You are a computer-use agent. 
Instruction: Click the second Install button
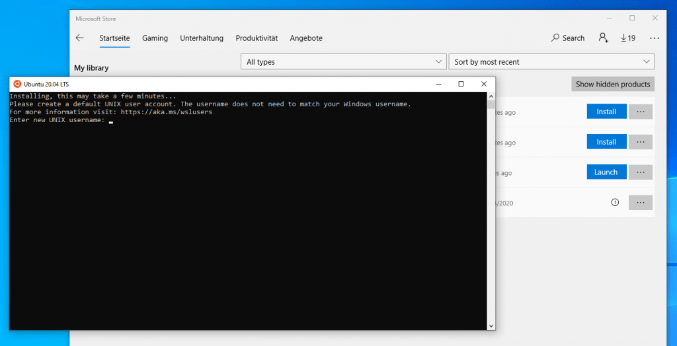(x=606, y=141)
